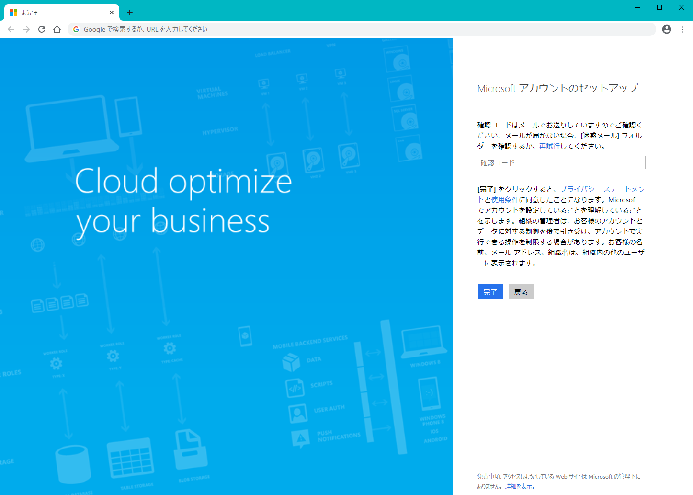Click the gray 戻る button

[521, 292]
